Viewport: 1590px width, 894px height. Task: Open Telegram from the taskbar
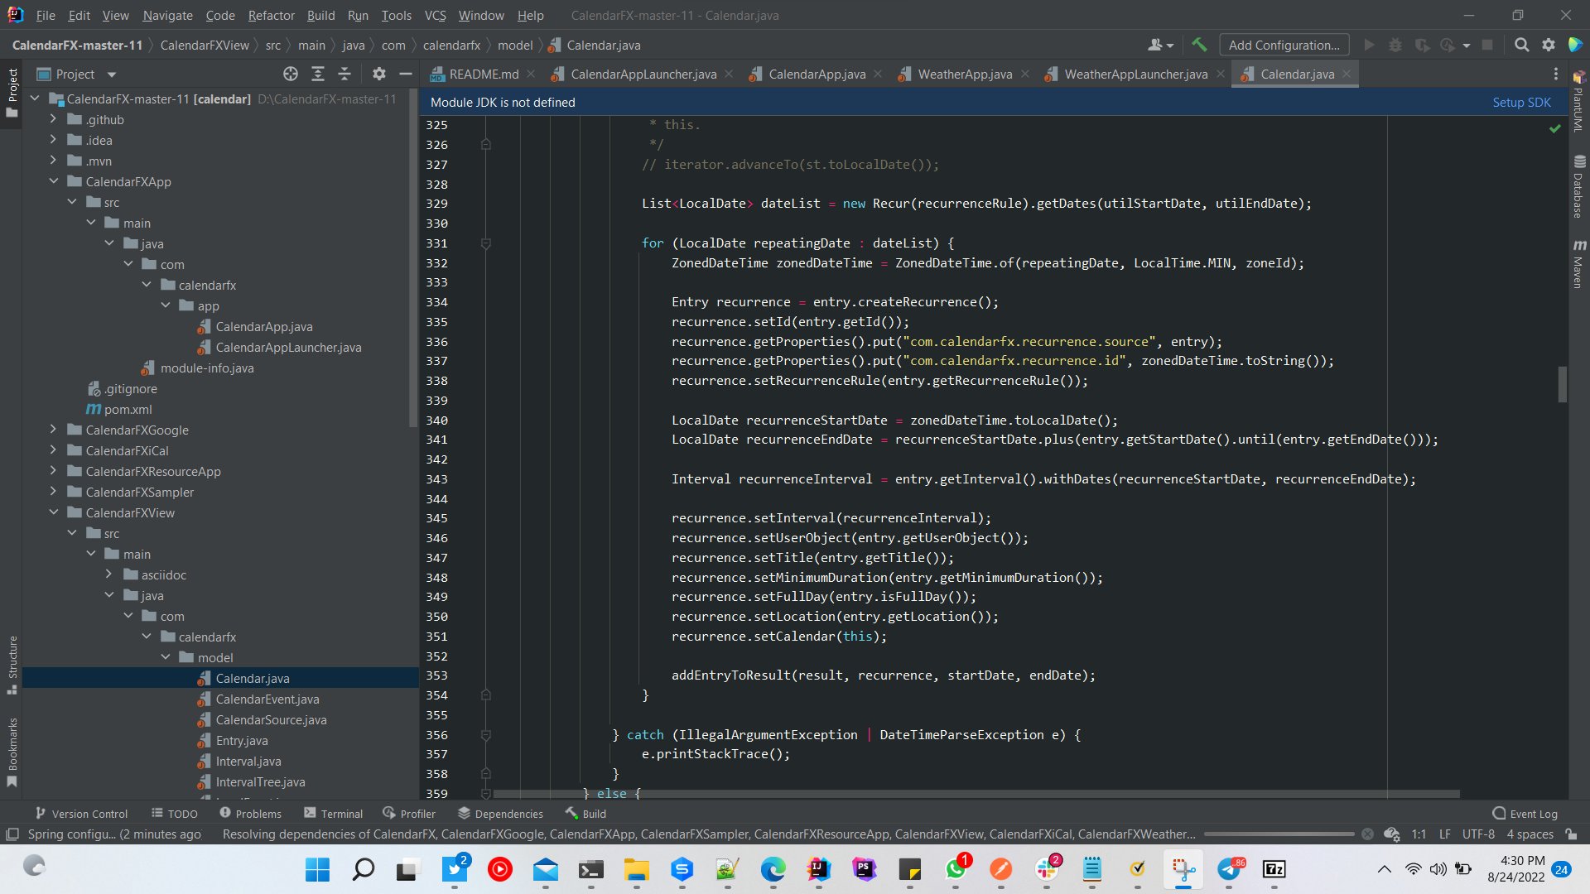pos(1229,869)
